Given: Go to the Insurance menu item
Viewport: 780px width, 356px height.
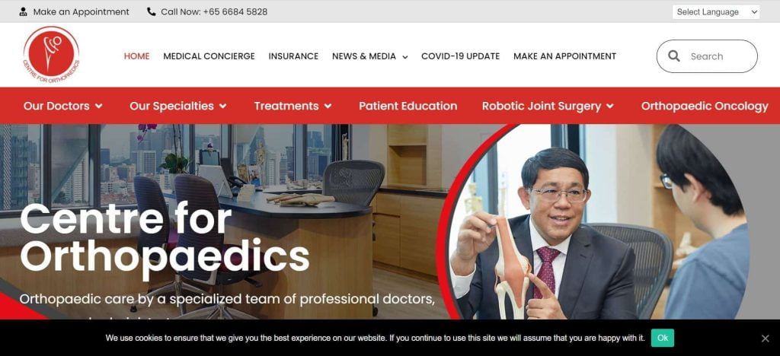Looking at the screenshot, I should point(293,56).
